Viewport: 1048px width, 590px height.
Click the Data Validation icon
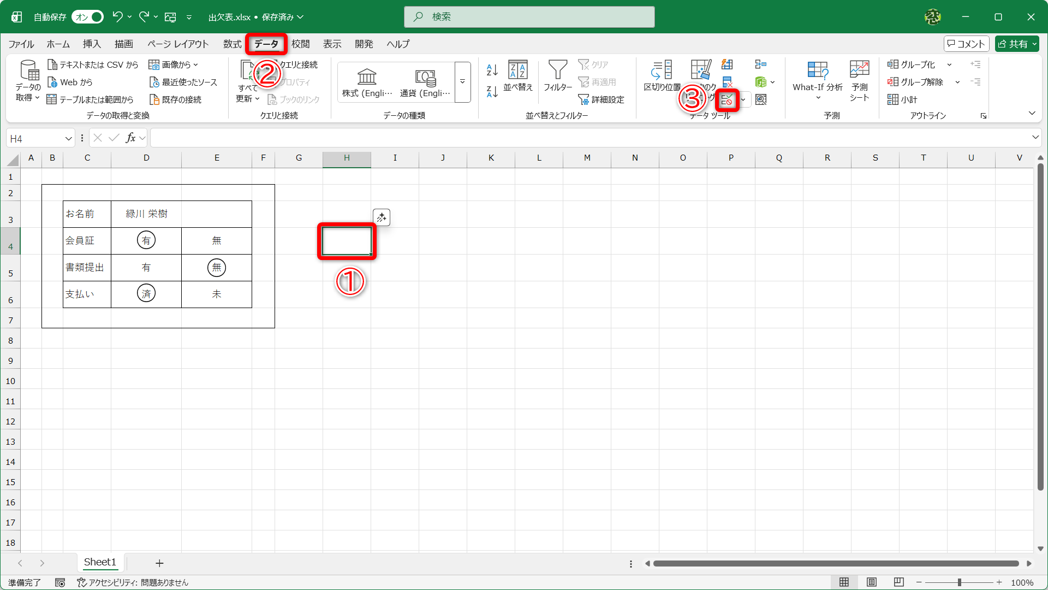[727, 100]
